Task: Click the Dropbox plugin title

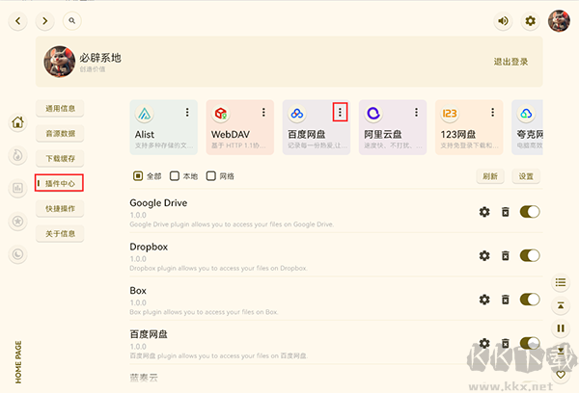Action: [x=149, y=247]
